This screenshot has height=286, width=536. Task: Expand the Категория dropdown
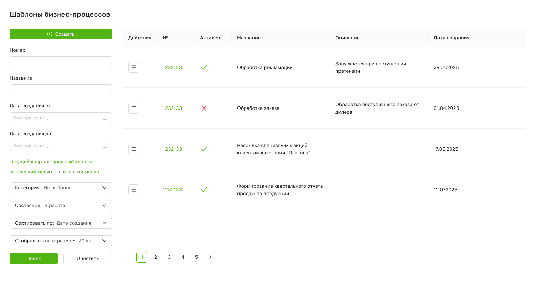pyautogui.click(x=61, y=188)
